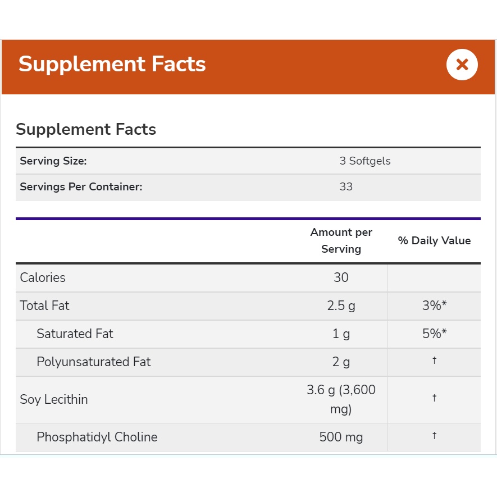
Task: Close the Supplement Facts dialog
Action: tap(462, 65)
